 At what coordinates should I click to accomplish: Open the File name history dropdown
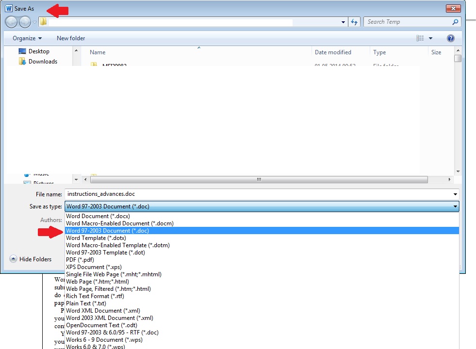coord(455,194)
